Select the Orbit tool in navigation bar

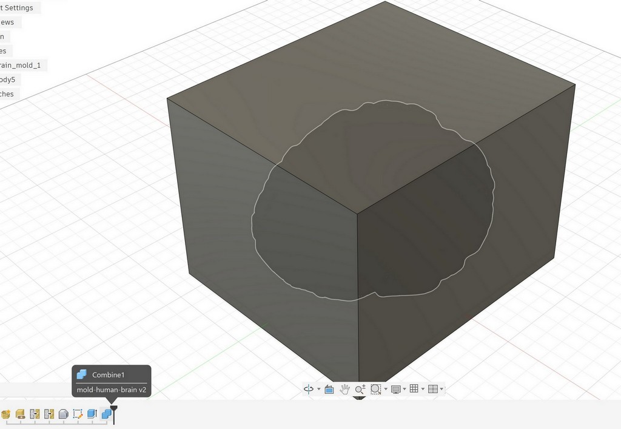coord(309,389)
